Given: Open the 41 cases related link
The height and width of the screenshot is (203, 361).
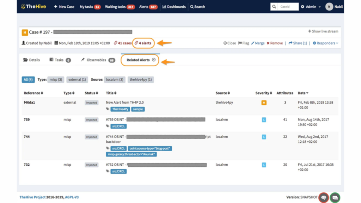Looking at the screenshot, I should [123, 43].
